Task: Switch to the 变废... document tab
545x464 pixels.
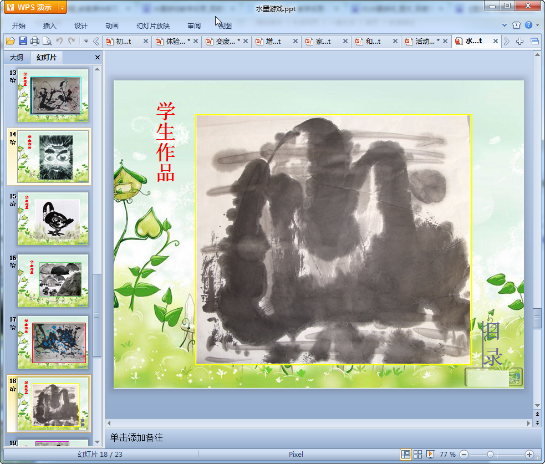Action: pyautogui.click(x=223, y=42)
